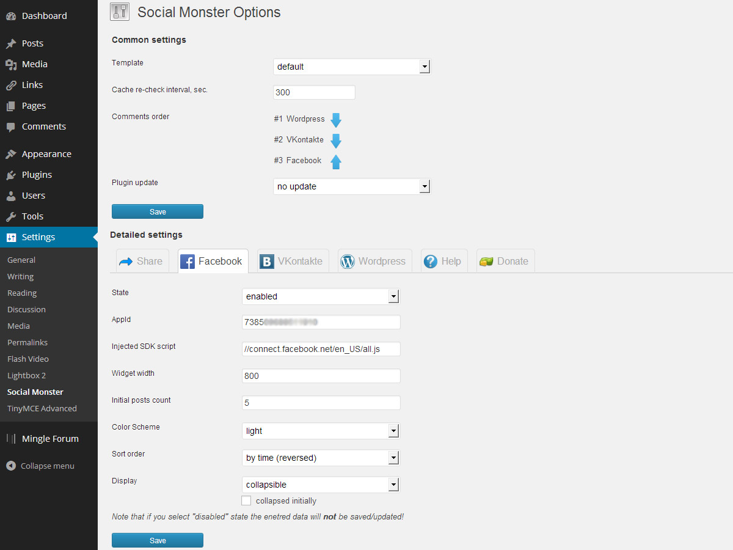The height and width of the screenshot is (550, 733).
Task: Open the General settings submenu
Action: click(21, 260)
